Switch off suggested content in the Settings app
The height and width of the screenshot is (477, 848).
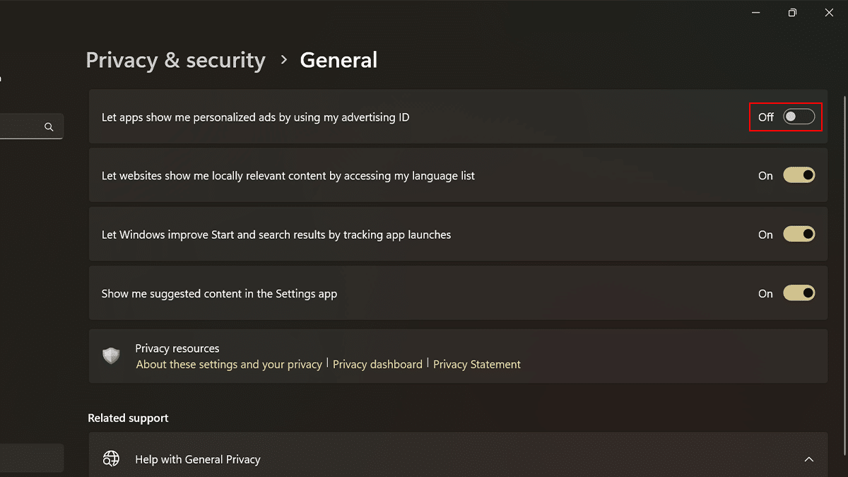(x=799, y=293)
